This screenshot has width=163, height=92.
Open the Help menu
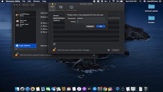click(44, 1)
